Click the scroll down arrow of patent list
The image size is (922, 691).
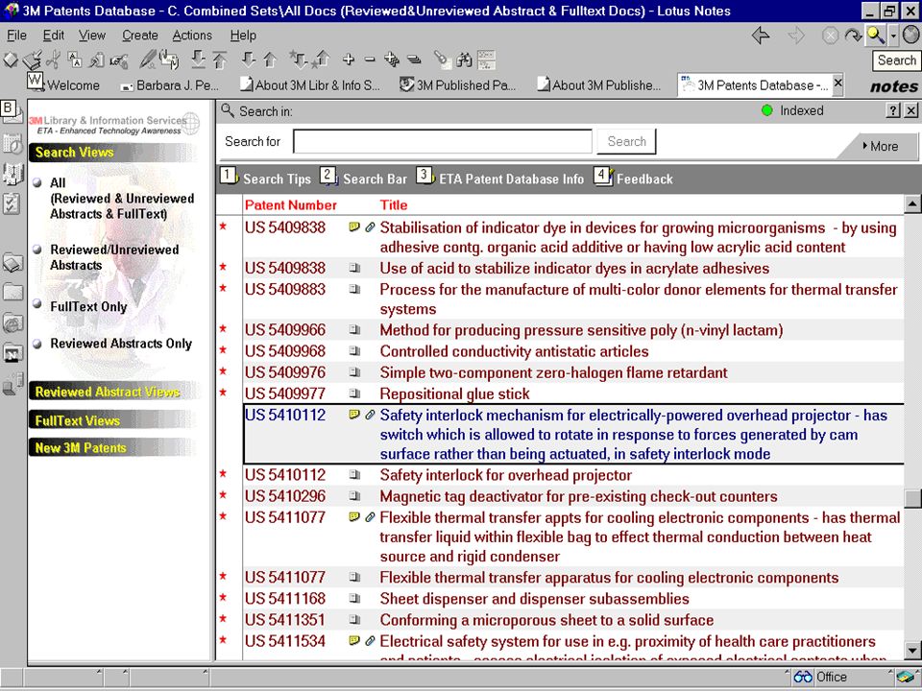click(x=912, y=650)
